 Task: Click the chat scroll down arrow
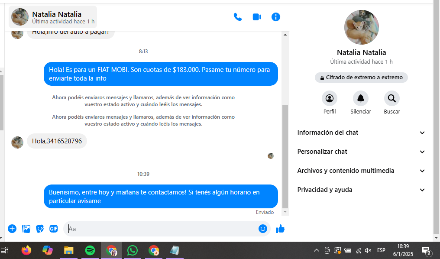pyautogui.click(x=285, y=212)
